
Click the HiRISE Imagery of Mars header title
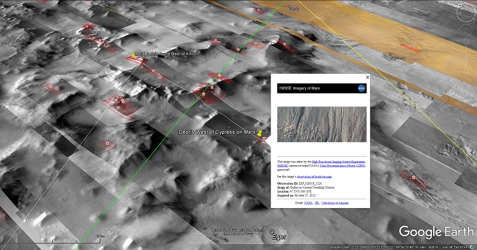(x=300, y=88)
